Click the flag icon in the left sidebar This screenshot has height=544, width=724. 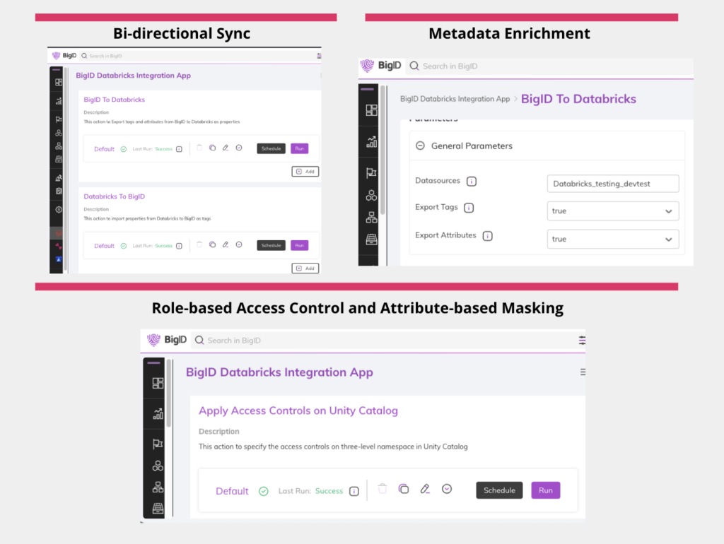click(x=157, y=444)
